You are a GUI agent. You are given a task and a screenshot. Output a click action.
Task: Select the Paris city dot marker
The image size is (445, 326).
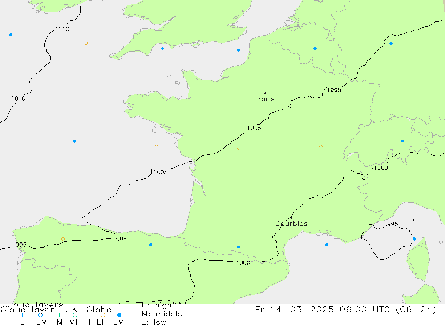coord(265,93)
